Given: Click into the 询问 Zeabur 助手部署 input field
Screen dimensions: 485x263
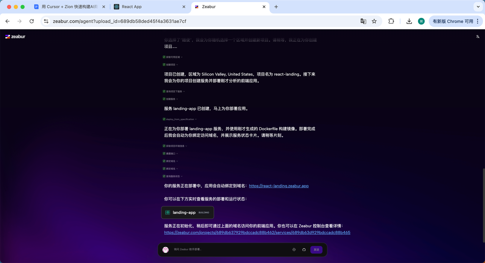Looking at the screenshot, I should tap(230, 250).
